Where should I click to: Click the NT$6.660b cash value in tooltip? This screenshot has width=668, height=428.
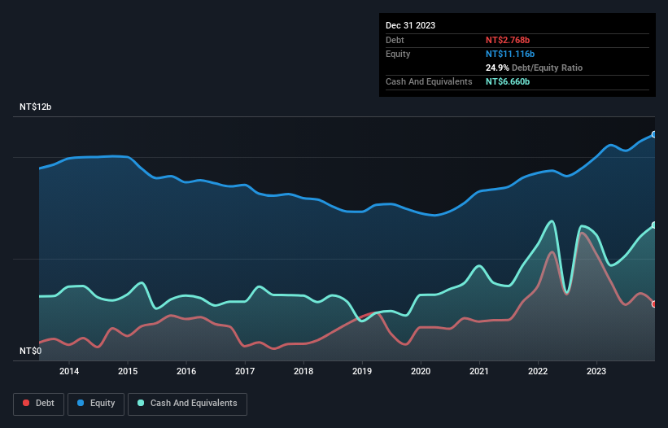pyautogui.click(x=508, y=81)
